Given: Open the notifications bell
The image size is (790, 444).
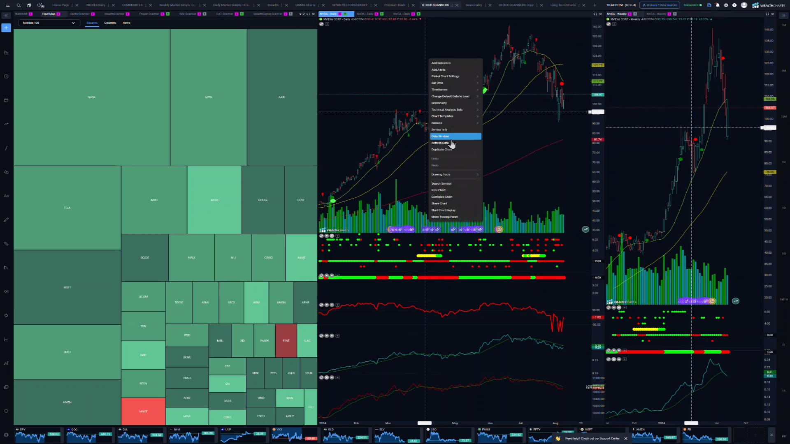Looking at the screenshot, I should click(718, 5).
